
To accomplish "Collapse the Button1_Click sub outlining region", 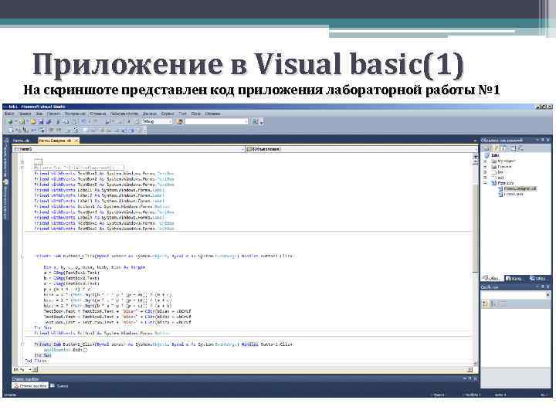I will click(x=22, y=256).
